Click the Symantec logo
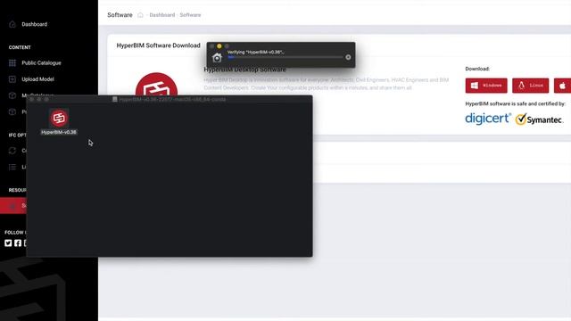571x321 pixels. point(539,119)
